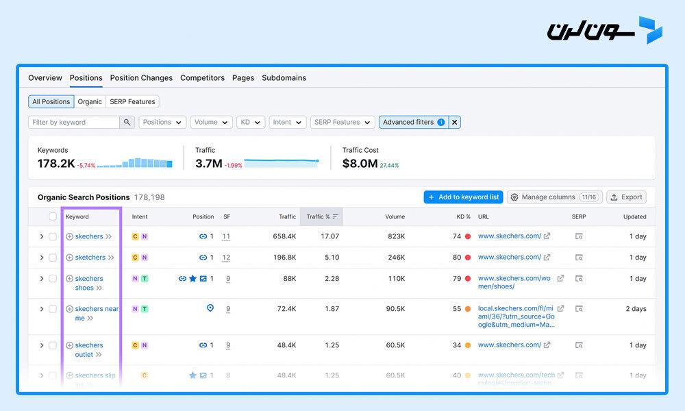Click sitelinks icon in skechers row
This screenshot has height=411, width=685.
tap(203, 236)
